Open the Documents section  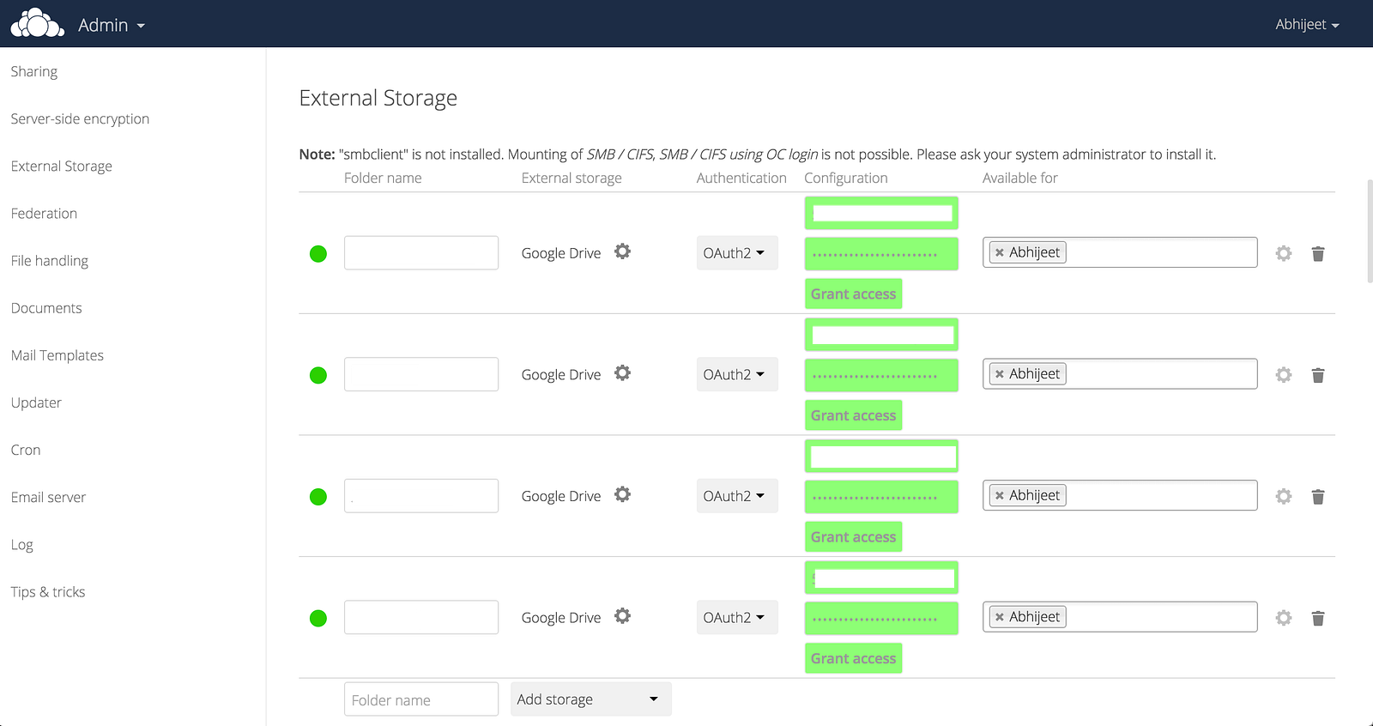46,307
